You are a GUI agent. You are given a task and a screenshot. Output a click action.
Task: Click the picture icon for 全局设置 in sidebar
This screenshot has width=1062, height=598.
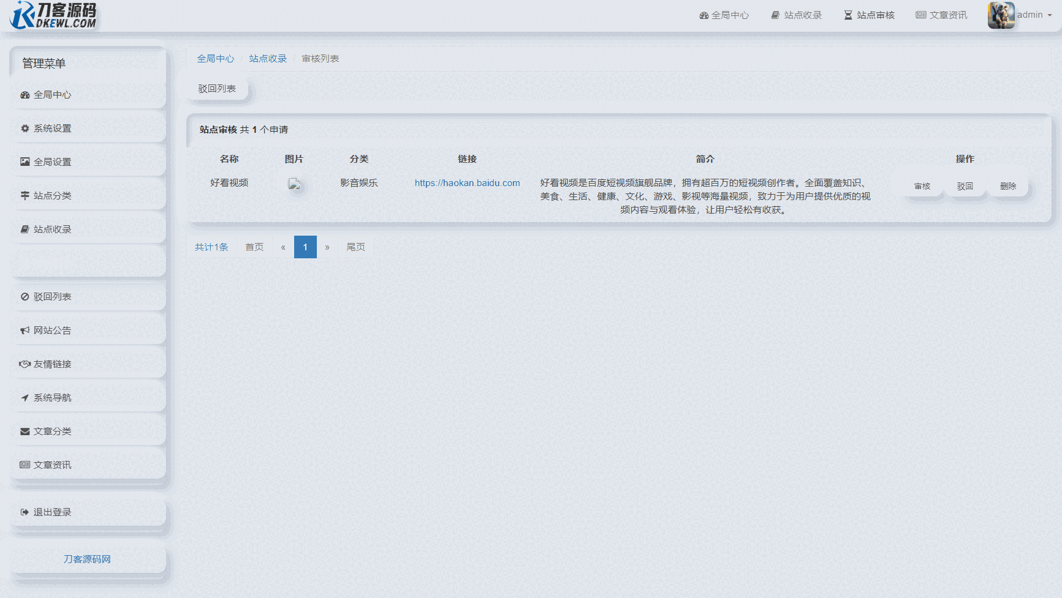(25, 162)
